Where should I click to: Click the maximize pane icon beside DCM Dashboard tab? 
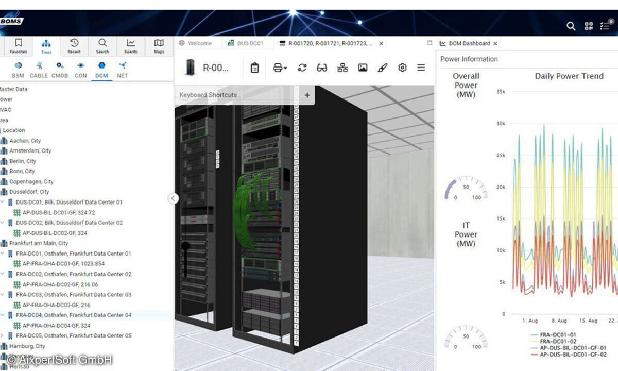tap(430, 43)
